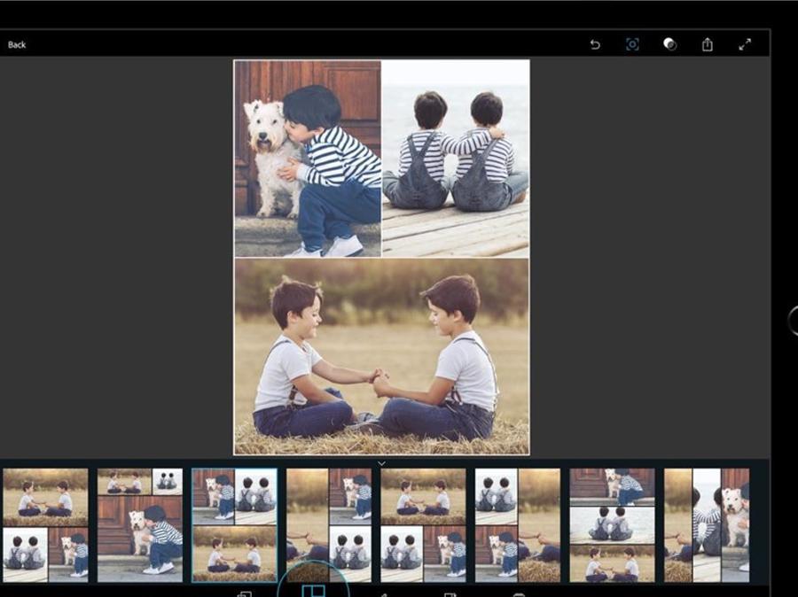Select layout with three vertical columns
The height and width of the screenshot is (597, 798).
click(x=707, y=524)
